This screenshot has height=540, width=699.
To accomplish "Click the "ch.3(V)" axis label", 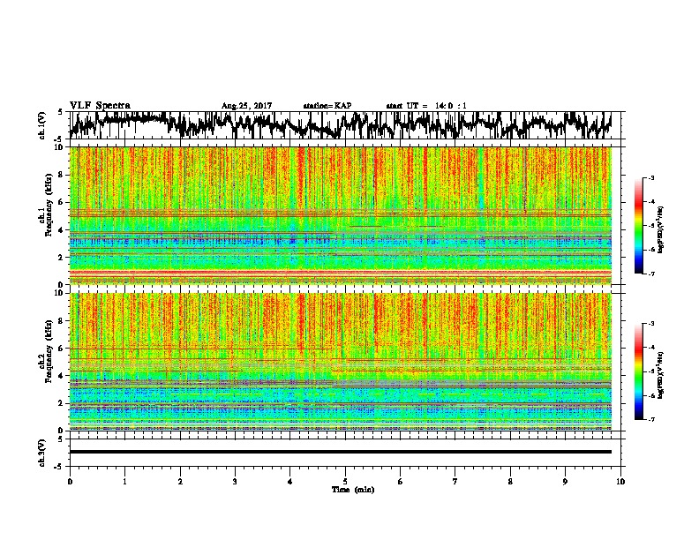I will pyautogui.click(x=42, y=453).
